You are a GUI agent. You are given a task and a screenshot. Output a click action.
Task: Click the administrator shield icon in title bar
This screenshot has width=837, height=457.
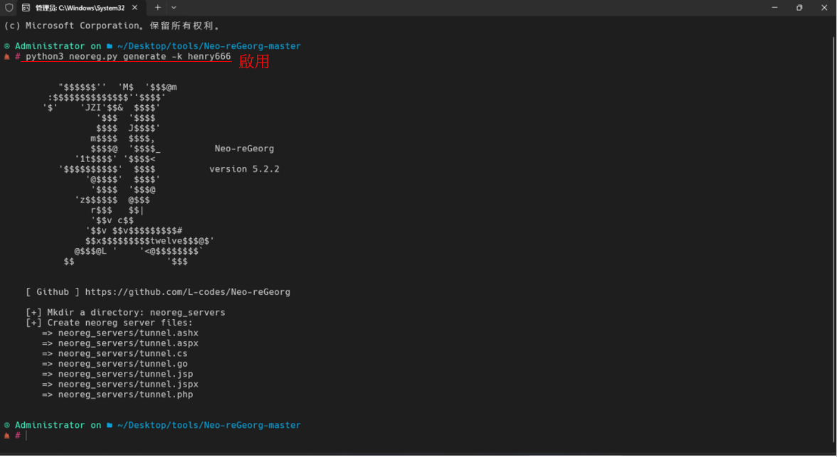pyautogui.click(x=9, y=8)
